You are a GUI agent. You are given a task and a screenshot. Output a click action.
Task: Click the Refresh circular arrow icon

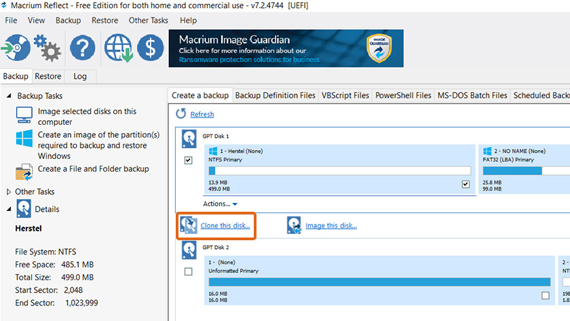pyautogui.click(x=180, y=114)
